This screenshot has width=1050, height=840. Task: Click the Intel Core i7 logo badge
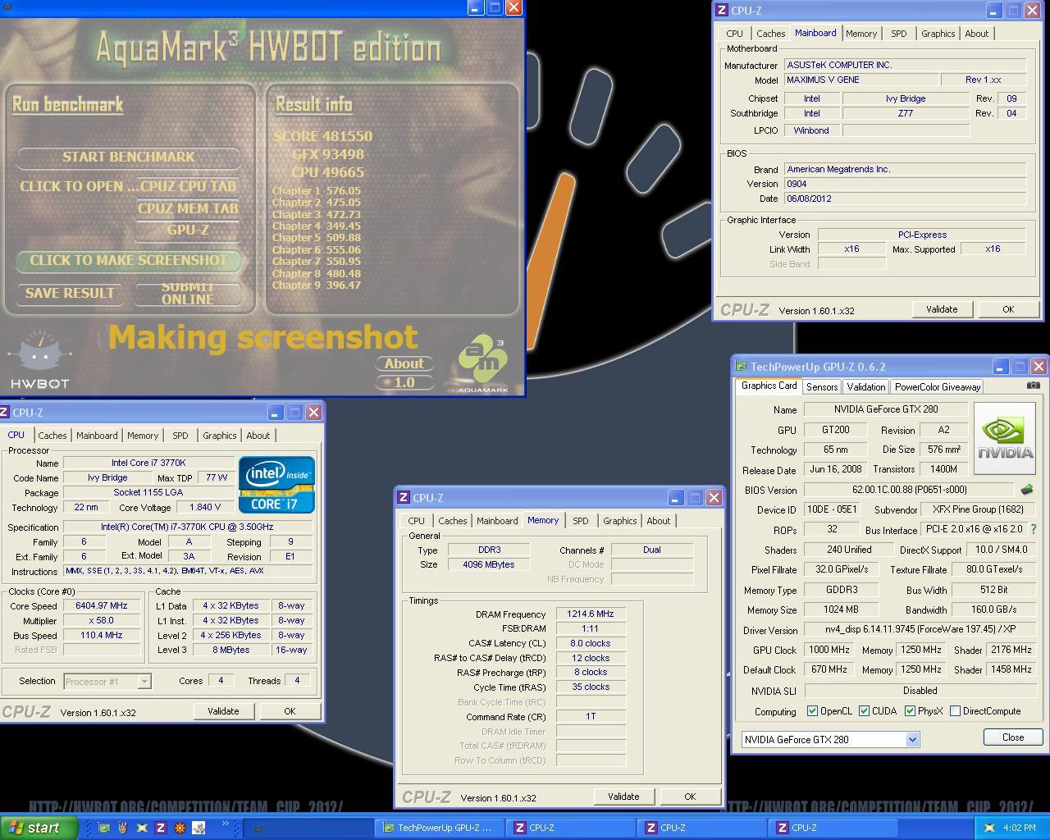[276, 484]
